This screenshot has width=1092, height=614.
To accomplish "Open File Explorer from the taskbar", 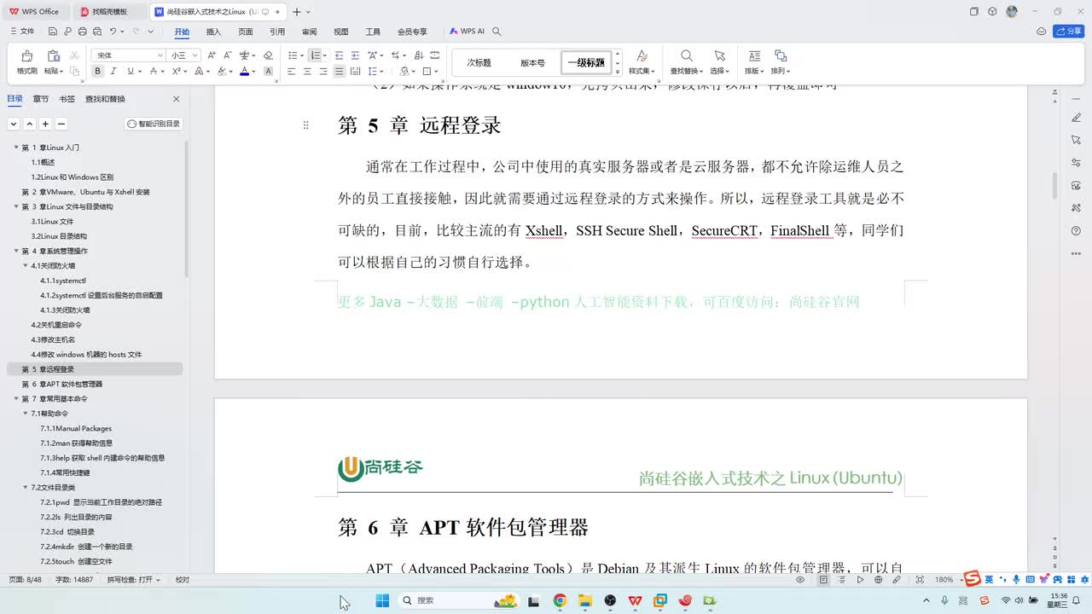I will click(585, 600).
